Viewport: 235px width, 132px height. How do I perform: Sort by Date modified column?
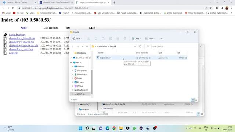(142, 53)
